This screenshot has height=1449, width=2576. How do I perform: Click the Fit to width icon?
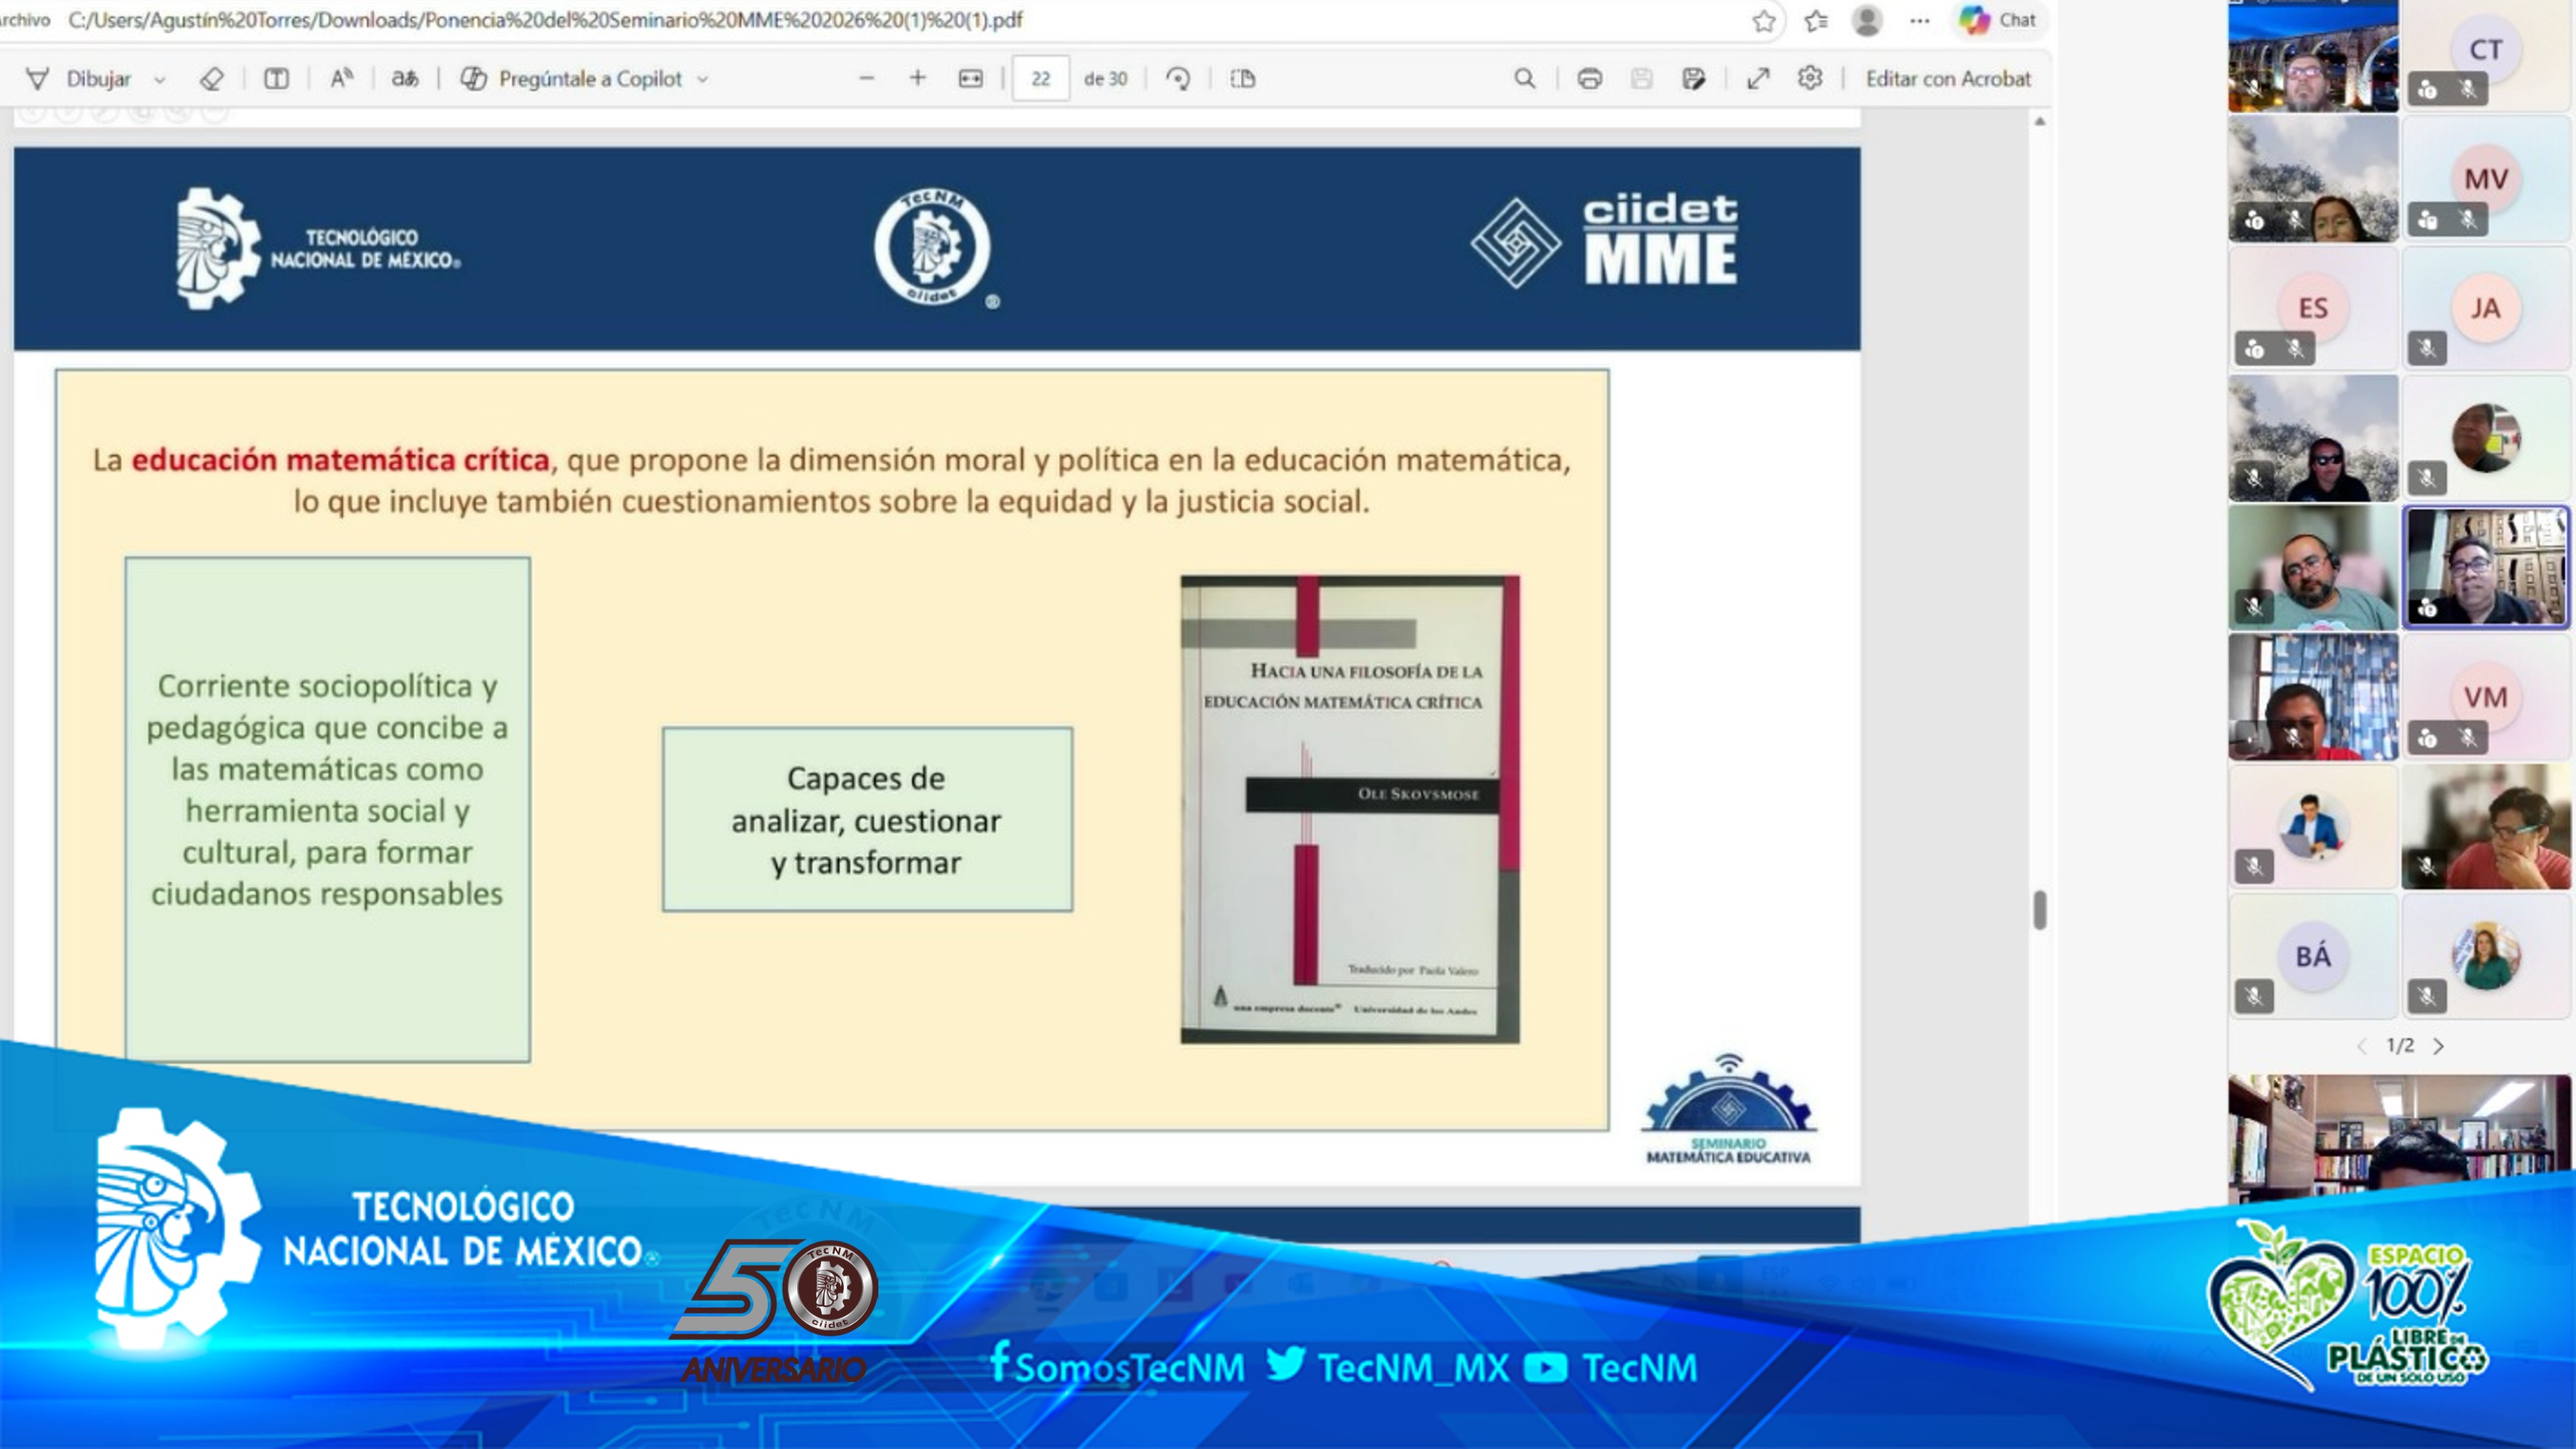click(x=970, y=79)
